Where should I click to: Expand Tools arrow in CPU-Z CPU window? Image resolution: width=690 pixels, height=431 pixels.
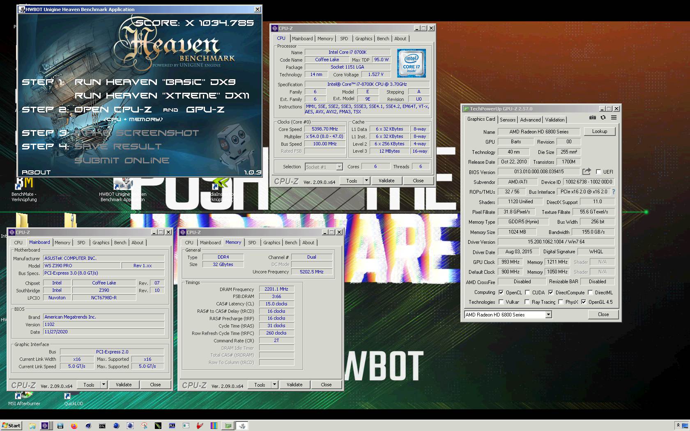point(366,181)
